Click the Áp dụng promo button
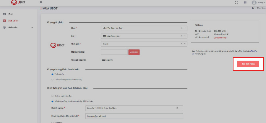Screen dimensions: 266x123 coord(134,52)
